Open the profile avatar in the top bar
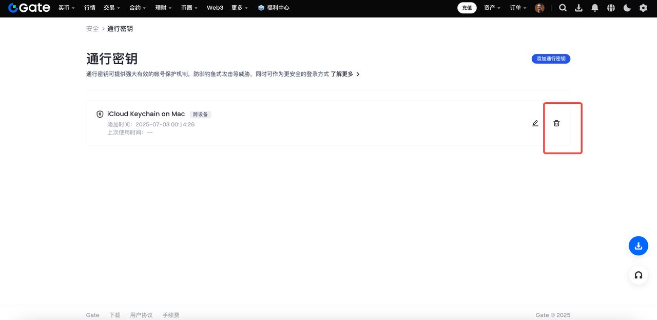 (539, 8)
